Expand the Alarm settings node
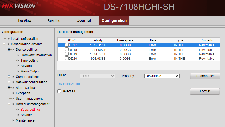The height and width of the screenshot is (127, 225). (x=9, y=88)
